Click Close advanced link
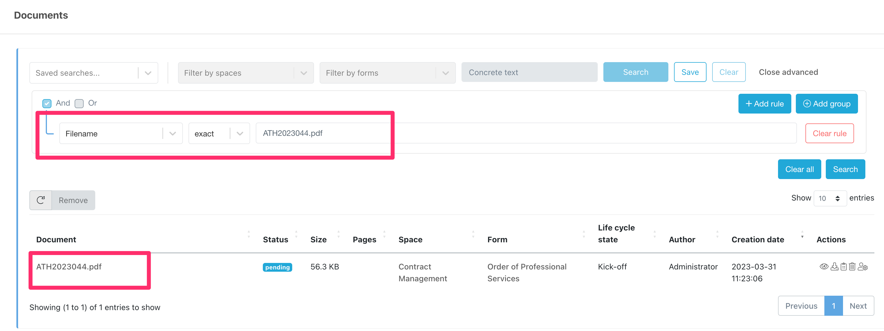The height and width of the screenshot is (331, 884). click(788, 72)
